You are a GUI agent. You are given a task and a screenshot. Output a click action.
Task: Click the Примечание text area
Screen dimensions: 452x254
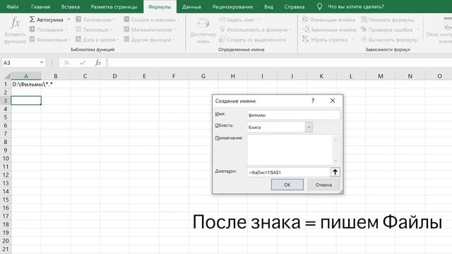click(x=290, y=150)
